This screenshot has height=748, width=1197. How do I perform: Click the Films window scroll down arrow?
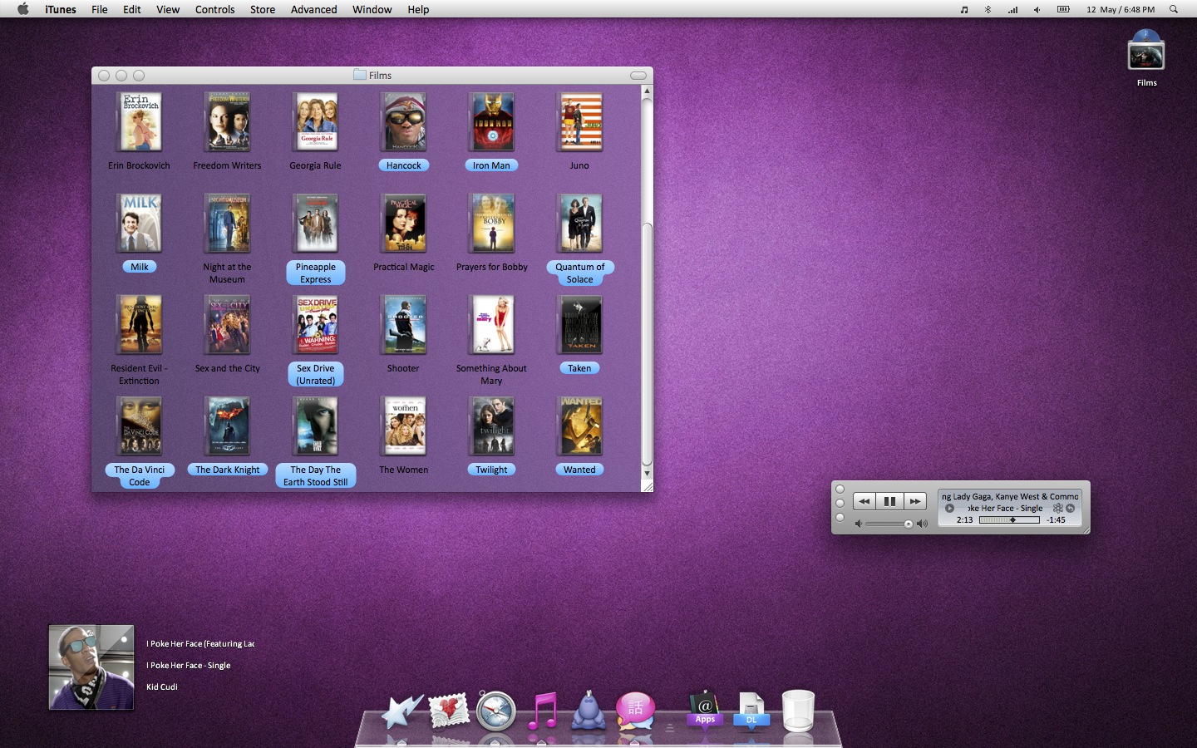click(647, 474)
